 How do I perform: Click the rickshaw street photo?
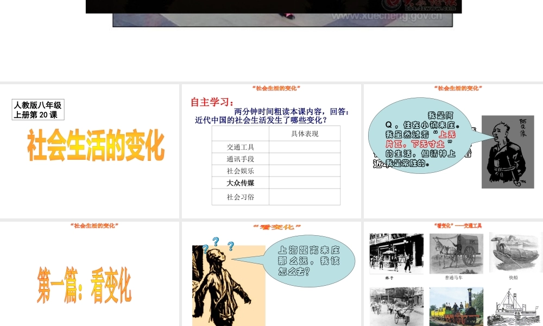(x=396, y=306)
